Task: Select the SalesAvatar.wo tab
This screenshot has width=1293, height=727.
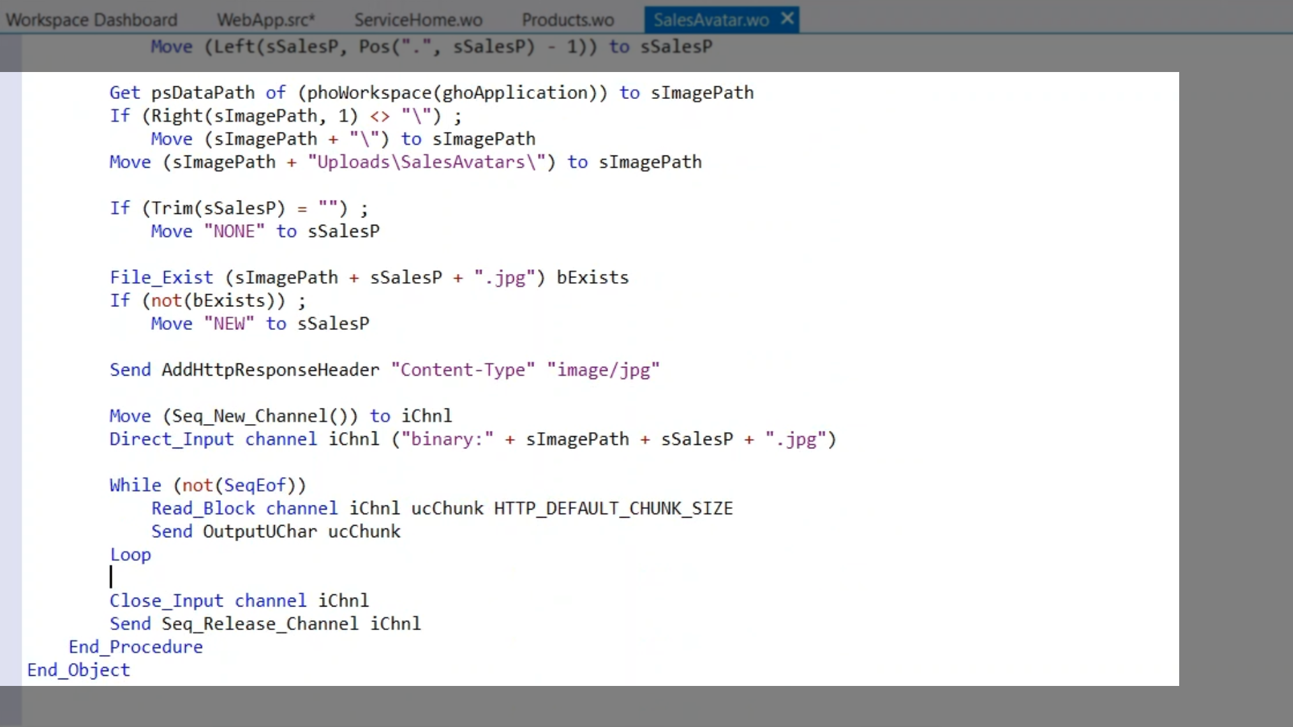Action: pyautogui.click(x=710, y=20)
